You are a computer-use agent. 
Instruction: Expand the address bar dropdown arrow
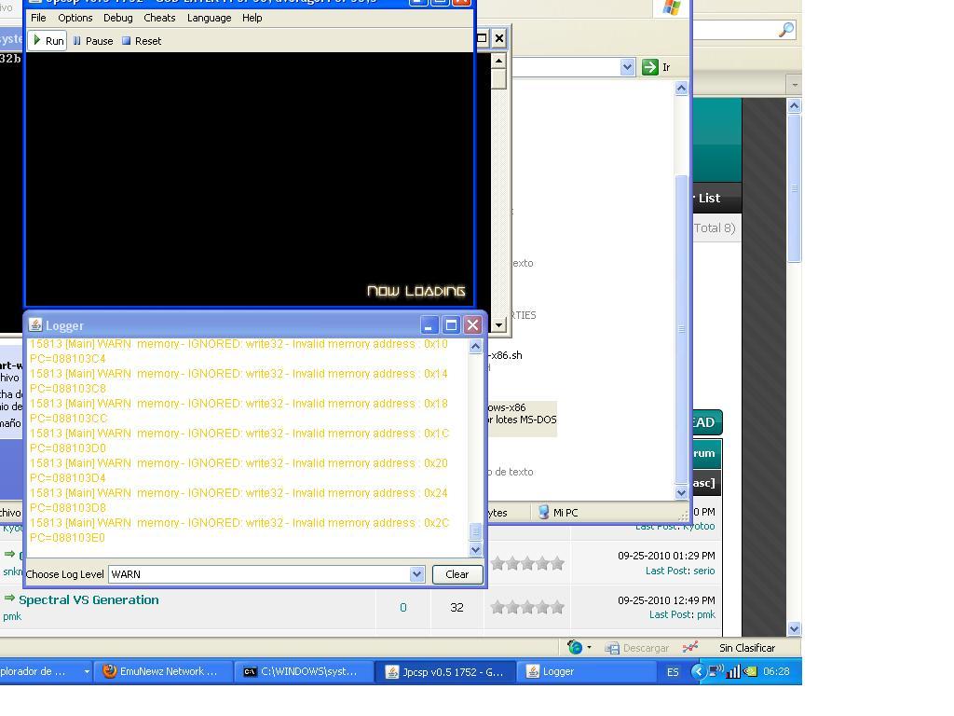pyautogui.click(x=627, y=67)
